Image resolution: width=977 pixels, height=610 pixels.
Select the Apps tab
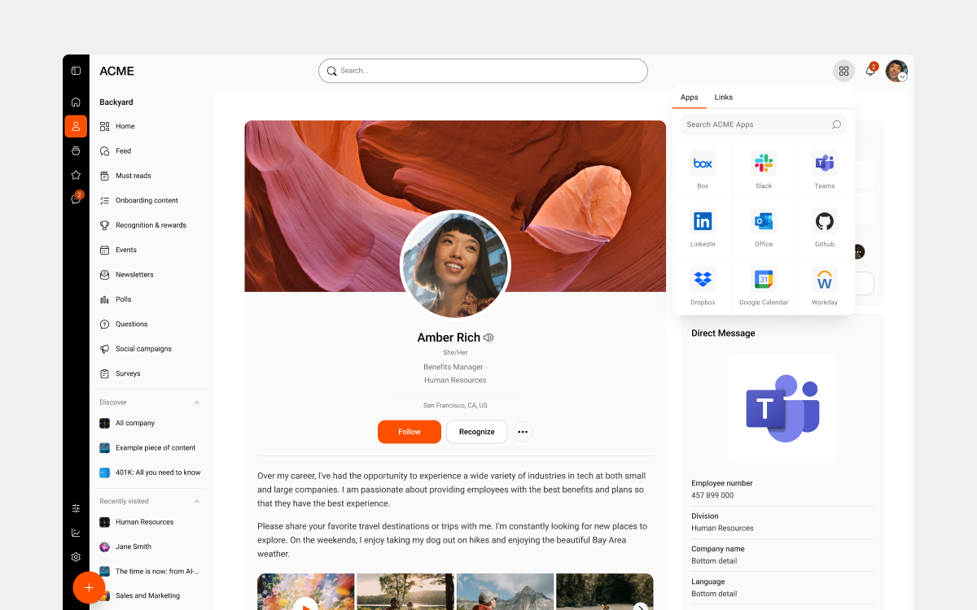689,97
